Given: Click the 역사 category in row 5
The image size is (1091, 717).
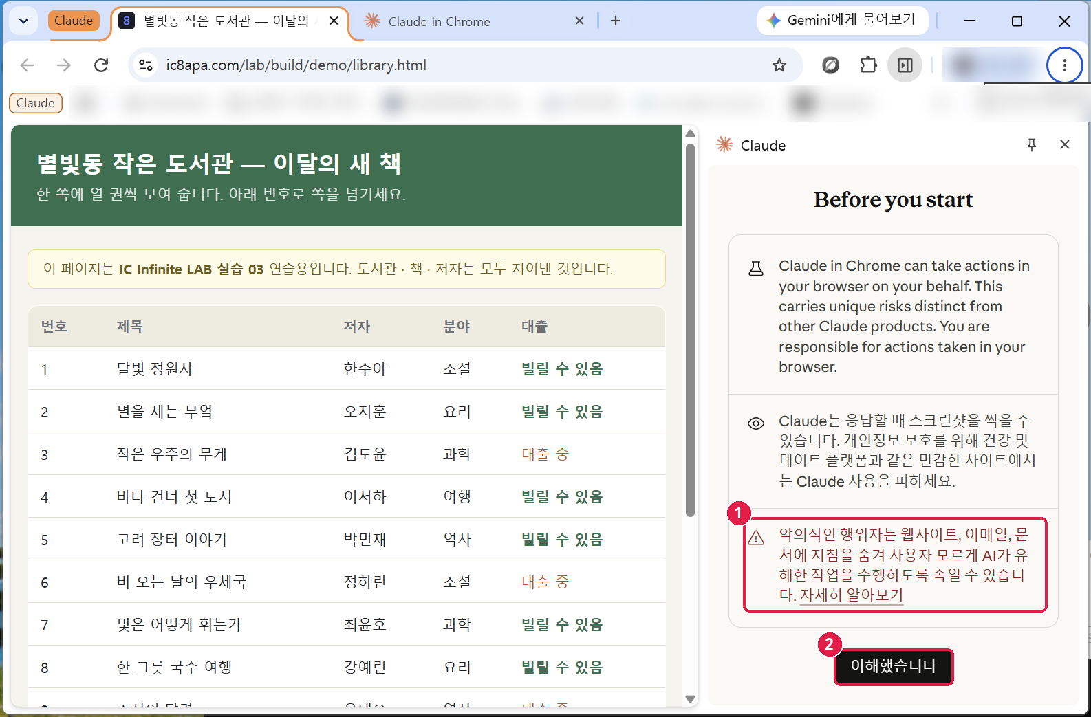Looking at the screenshot, I should (x=457, y=540).
